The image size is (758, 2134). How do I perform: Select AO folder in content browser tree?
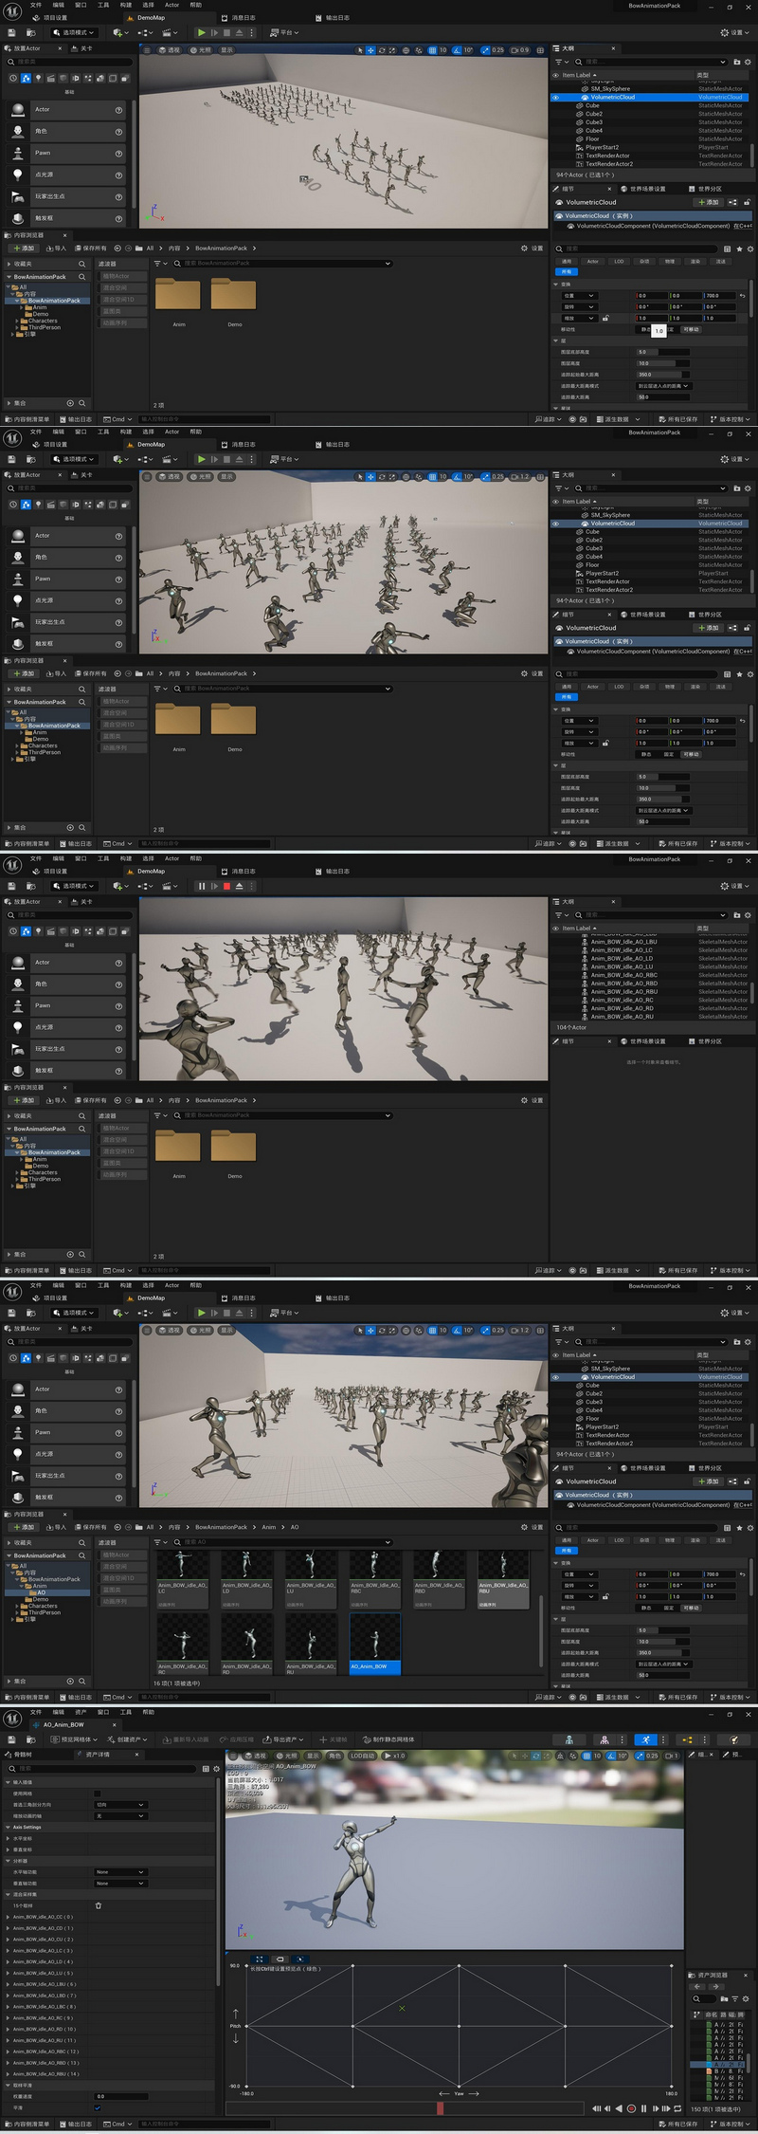click(41, 1592)
